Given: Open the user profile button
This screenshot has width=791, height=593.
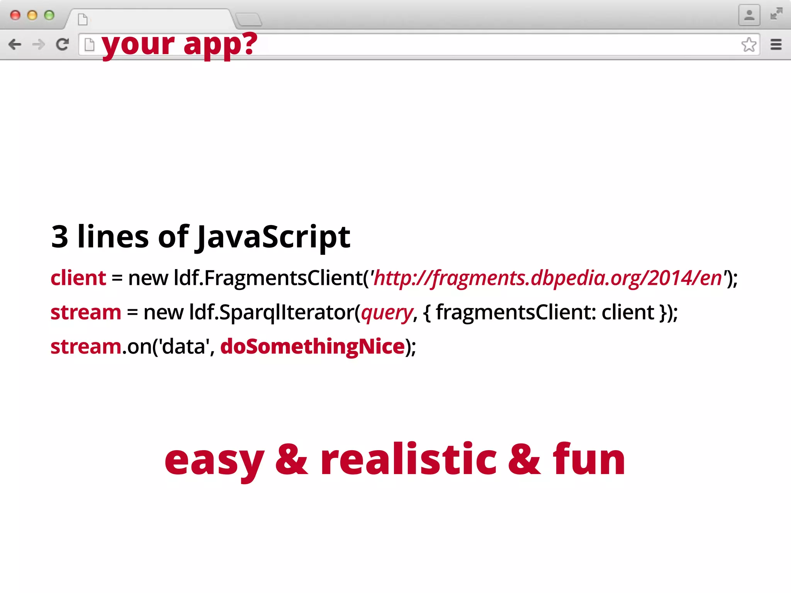Looking at the screenshot, I should tap(749, 15).
